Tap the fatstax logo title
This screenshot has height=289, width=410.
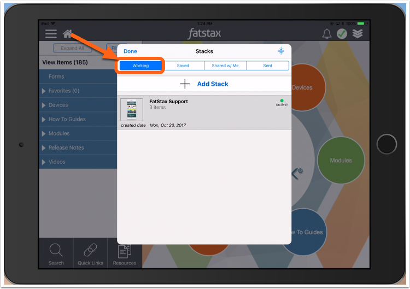[x=204, y=33]
